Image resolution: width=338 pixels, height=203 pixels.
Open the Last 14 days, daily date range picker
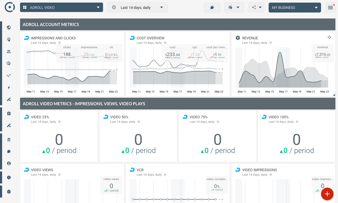point(137,7)
